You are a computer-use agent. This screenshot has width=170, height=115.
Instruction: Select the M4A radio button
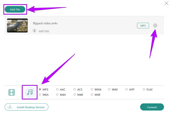[57, 95]
